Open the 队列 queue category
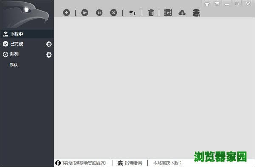 (x=14, y=54)
